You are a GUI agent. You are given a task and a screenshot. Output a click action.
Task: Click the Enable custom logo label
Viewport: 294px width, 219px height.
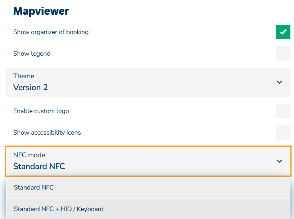tap(41, 111)
